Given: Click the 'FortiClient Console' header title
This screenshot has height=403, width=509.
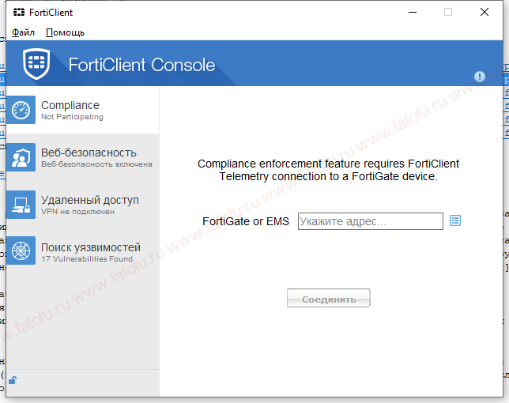Looking at the screenshot, I should click(x=141, y=65).
